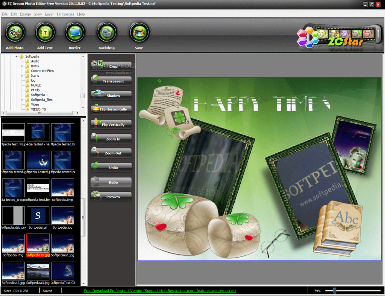
Task: Select the Crop tool
Action: point(111,66)
